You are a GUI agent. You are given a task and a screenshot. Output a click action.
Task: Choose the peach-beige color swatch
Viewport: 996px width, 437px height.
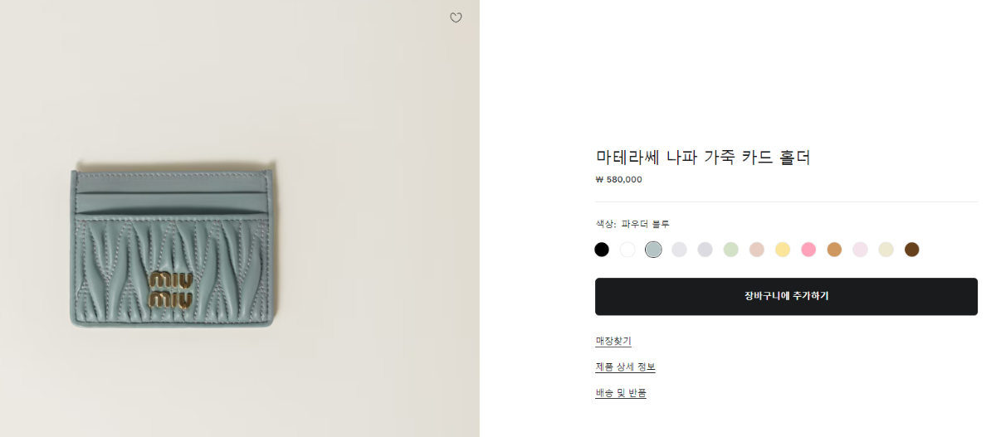pos(756,250)
